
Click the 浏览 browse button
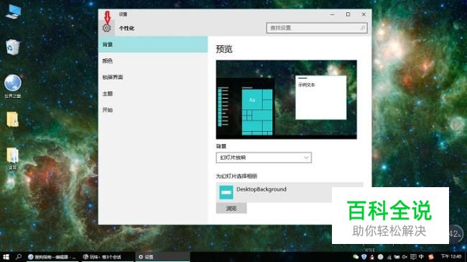coord(231,208)
